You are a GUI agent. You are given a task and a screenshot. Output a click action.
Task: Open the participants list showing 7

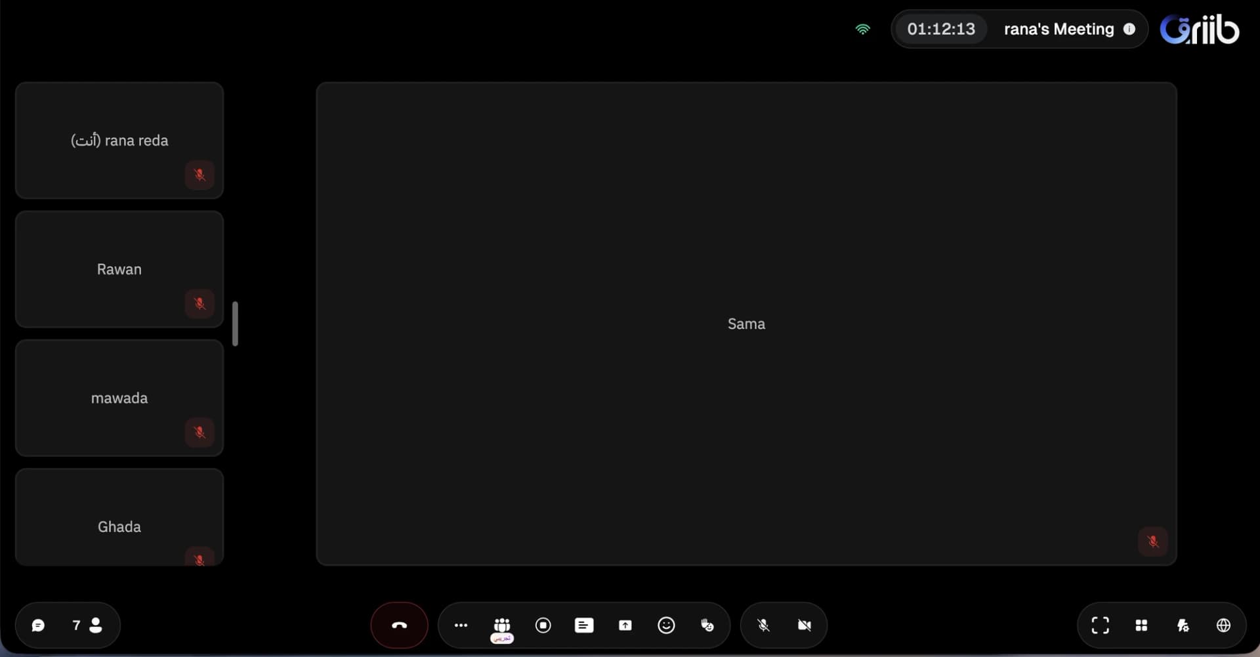click(x=87, y=625)
